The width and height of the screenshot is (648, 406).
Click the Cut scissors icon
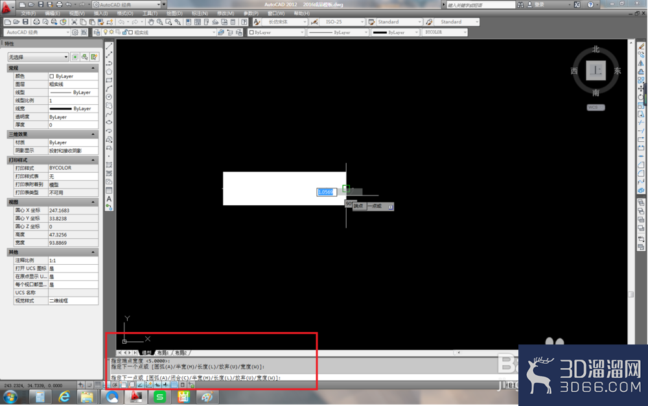coord(74,22)
